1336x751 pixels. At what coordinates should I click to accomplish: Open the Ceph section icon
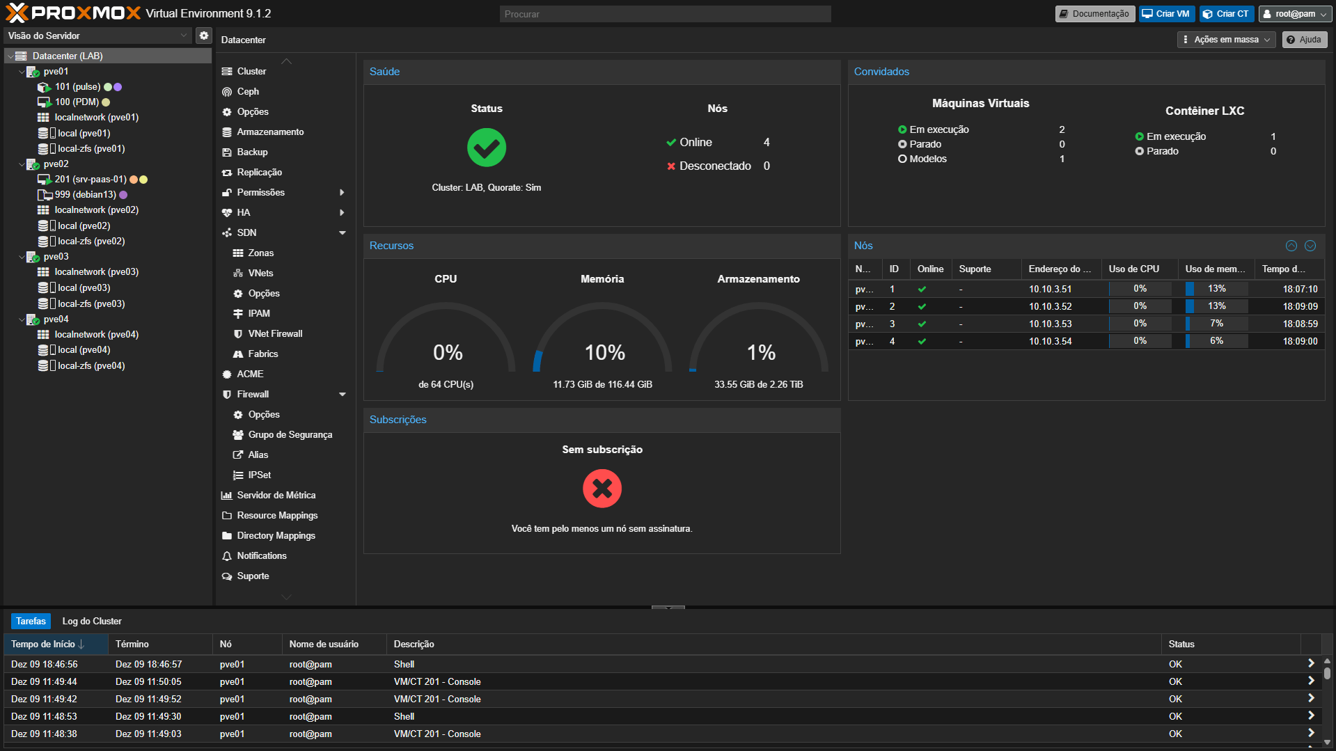(x=227, y=92)
